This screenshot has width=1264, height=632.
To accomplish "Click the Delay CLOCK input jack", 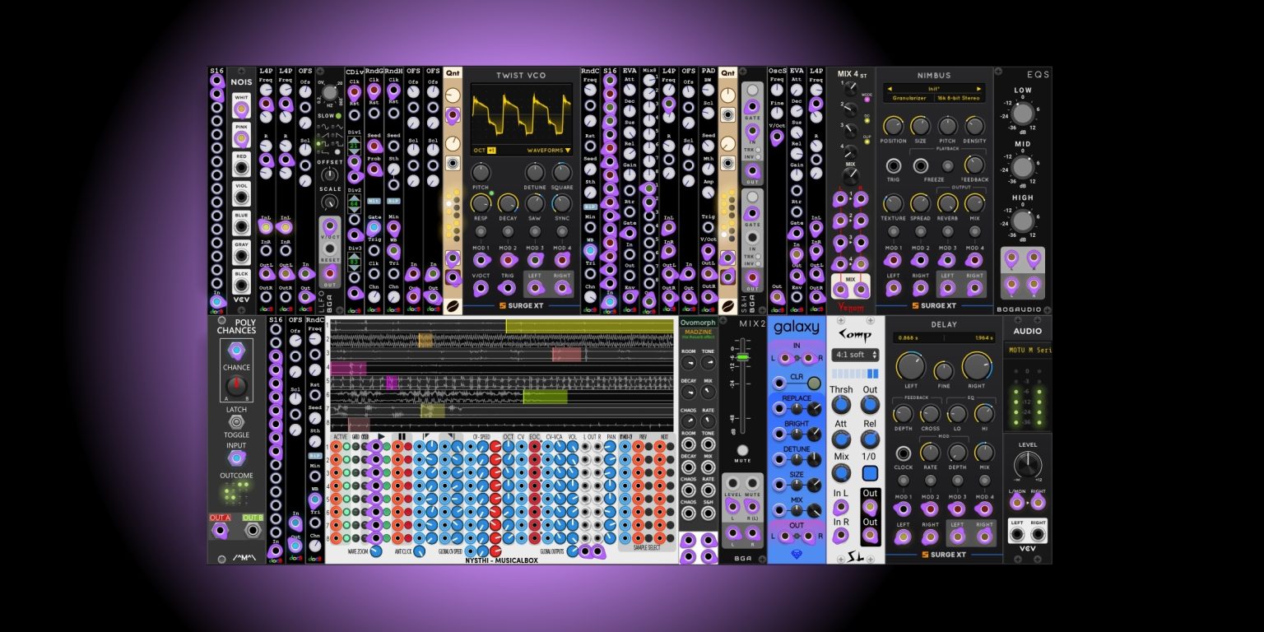I will pyautogui.click(x=903, y=453).
